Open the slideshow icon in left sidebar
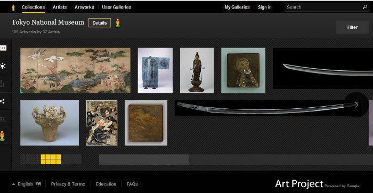The height and width of the screenshot is (193, 373). pyautogui.click(x=2, y=118)
